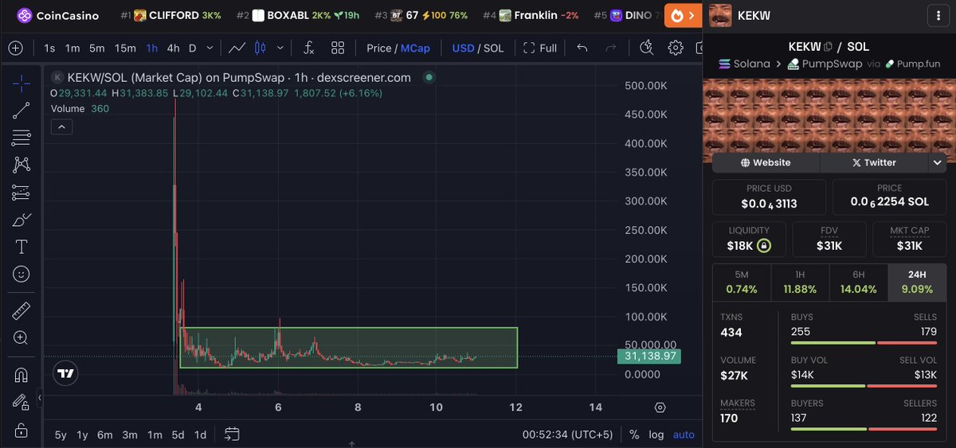Switch chart to Price mode
Screen dimensions: 956x448
pos(379,48)
